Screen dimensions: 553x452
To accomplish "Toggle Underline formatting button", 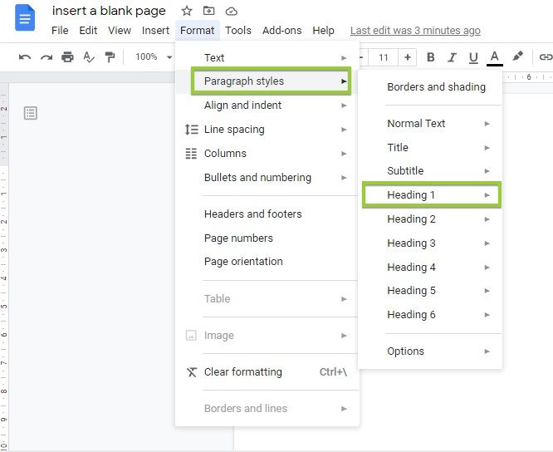I will 473,57.
